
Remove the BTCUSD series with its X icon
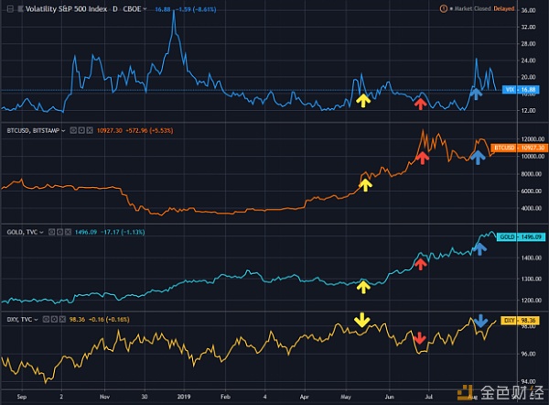(x=90, y=130)
